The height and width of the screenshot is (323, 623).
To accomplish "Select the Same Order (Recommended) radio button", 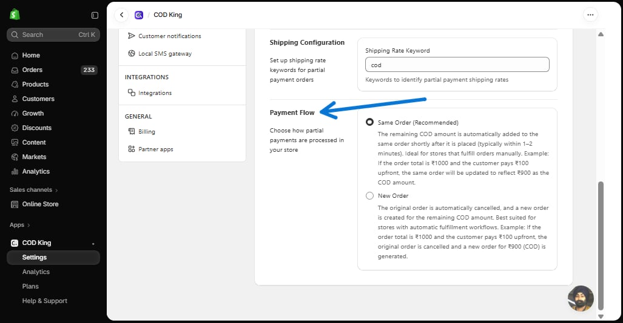I will (369, 122).
